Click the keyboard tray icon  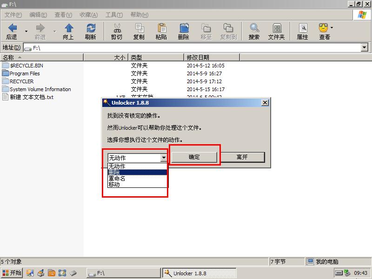click(x=339, y=273)
